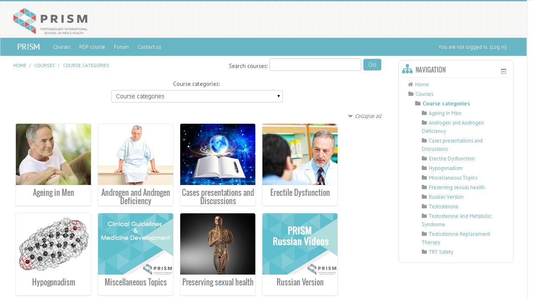Click the folder icon next to Courses

pos(411,94)
